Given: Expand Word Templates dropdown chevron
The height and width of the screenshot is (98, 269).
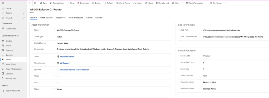Looking at the screenshot, I should [205, 3].
